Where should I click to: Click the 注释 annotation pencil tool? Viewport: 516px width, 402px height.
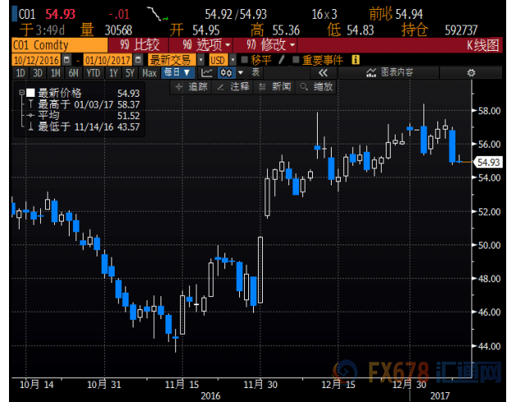(233, 86)
